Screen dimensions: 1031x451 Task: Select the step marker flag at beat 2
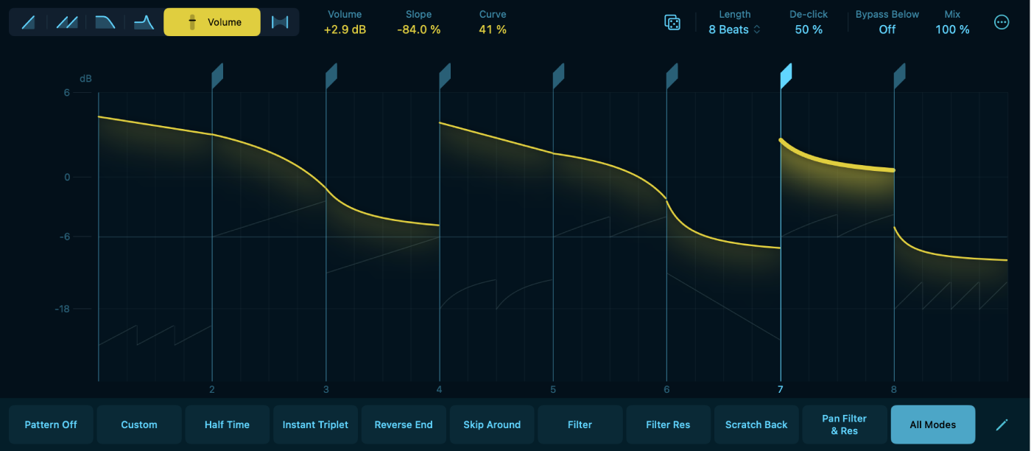(x=217, y=76)
